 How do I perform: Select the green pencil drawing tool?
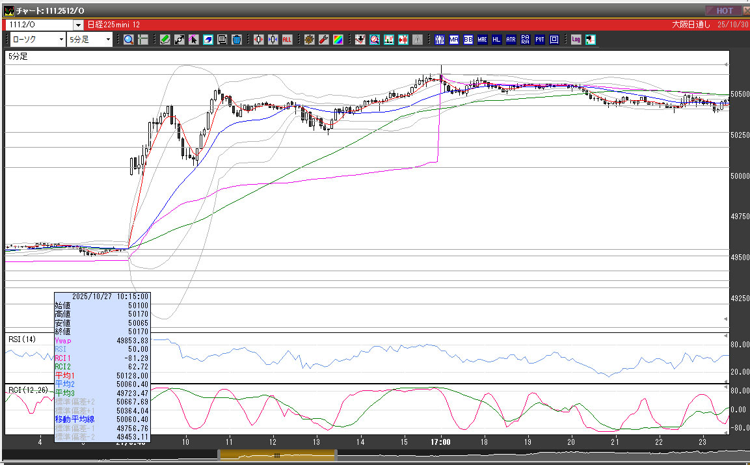point(165,40)
